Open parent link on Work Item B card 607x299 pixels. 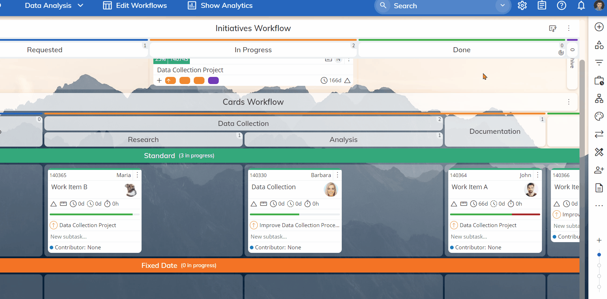pyautogui.click(x=88, y=225)
